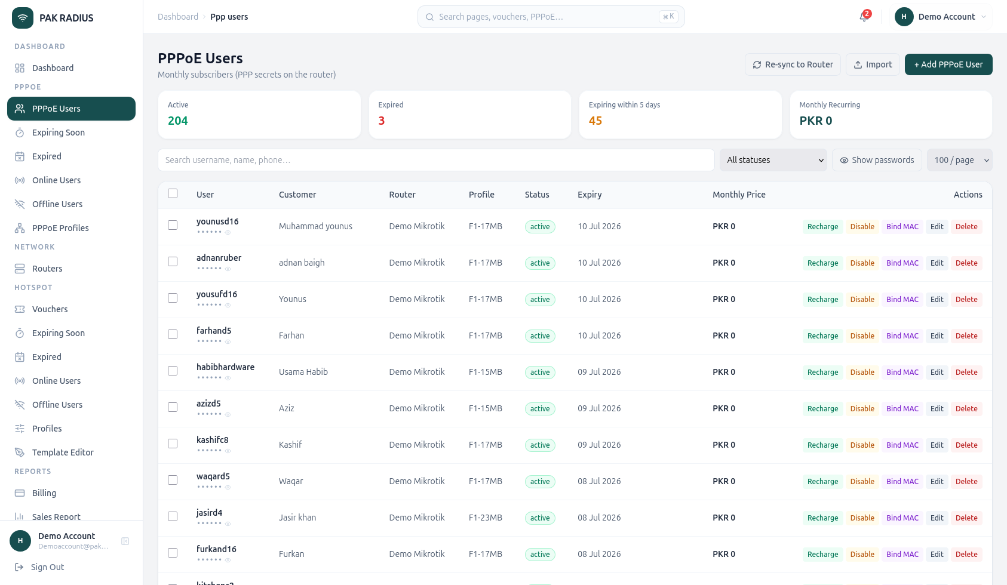Check the box for azizd5 row
This screenshot has height=585, width=1007.
[173, 407]
